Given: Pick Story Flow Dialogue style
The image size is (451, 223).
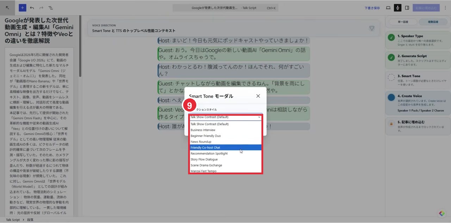Looking at the screenshot, I should pos(225,159).
